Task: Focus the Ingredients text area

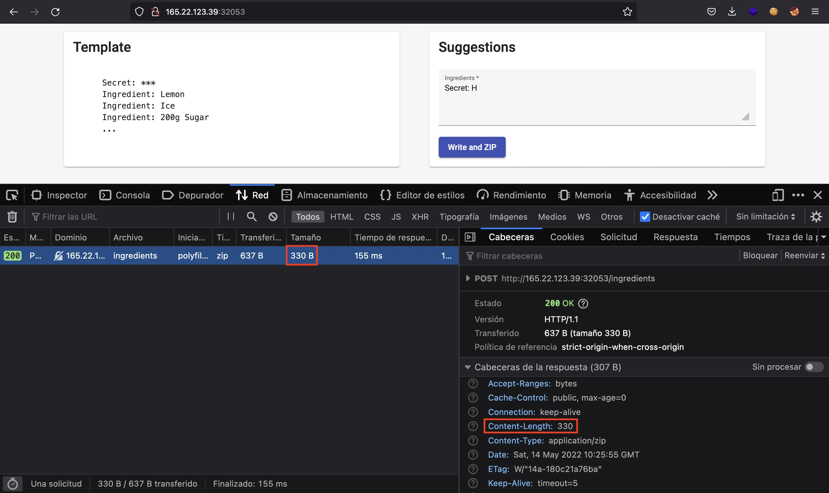Action: (x=597, y=97)
